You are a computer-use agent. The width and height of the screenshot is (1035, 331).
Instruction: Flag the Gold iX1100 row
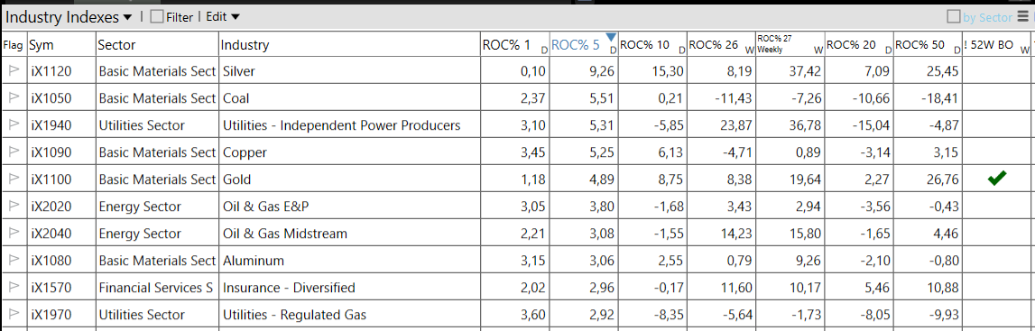pos(14,179)
